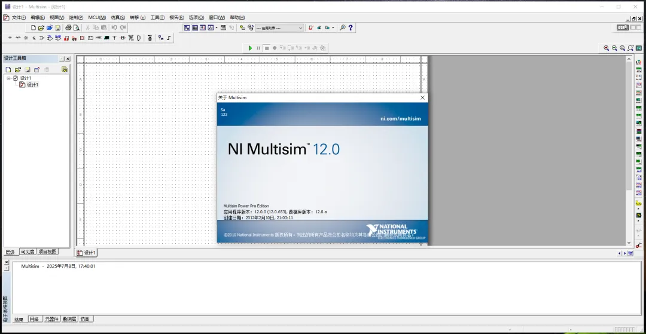Click the zoom out magnifier icon
This screenshot has width=646, height=334.
614,48
